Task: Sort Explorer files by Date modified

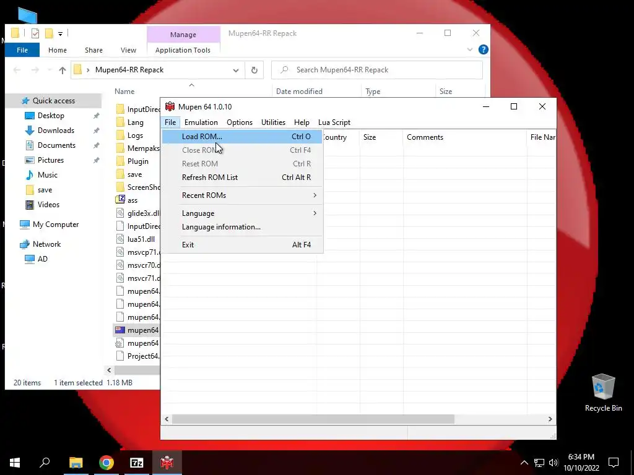Action: click(x=299, y=92)
